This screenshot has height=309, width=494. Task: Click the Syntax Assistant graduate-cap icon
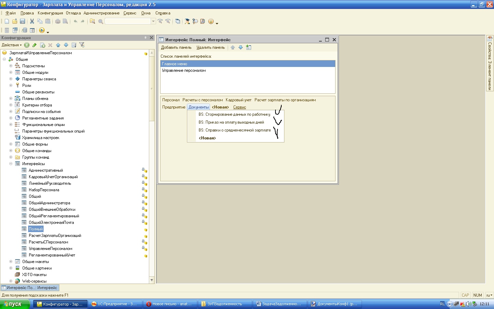click(187, 21)
